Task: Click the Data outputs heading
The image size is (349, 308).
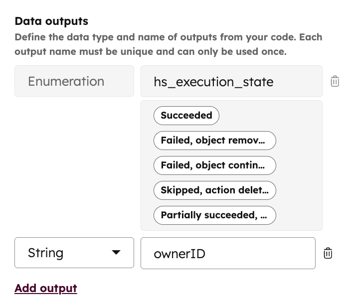Action: pyautogui.click(x=51, y=21)
